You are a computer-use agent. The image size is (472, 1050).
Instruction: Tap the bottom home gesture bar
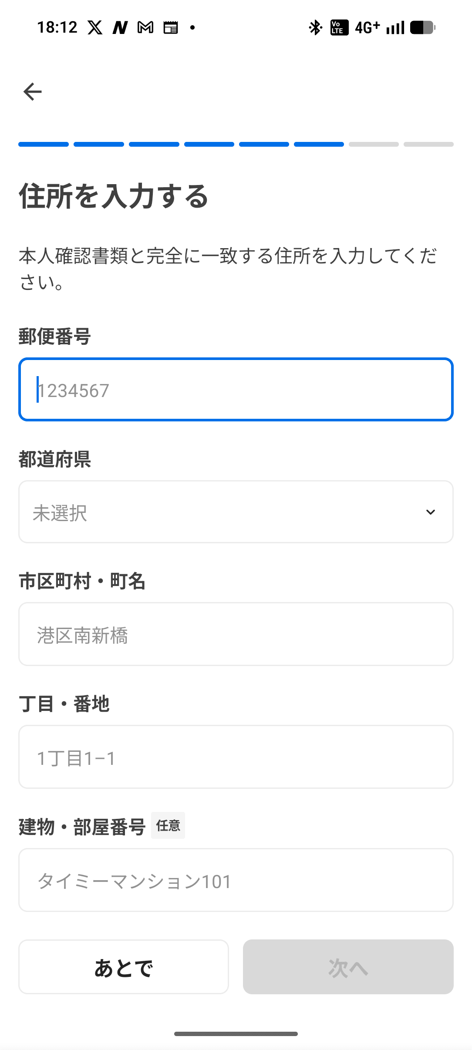(x=236, y=1034)
